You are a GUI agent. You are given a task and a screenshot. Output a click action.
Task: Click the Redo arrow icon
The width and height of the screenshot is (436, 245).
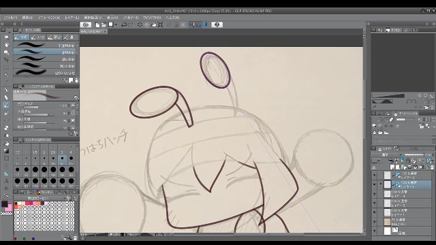click(x=130, y=24)
